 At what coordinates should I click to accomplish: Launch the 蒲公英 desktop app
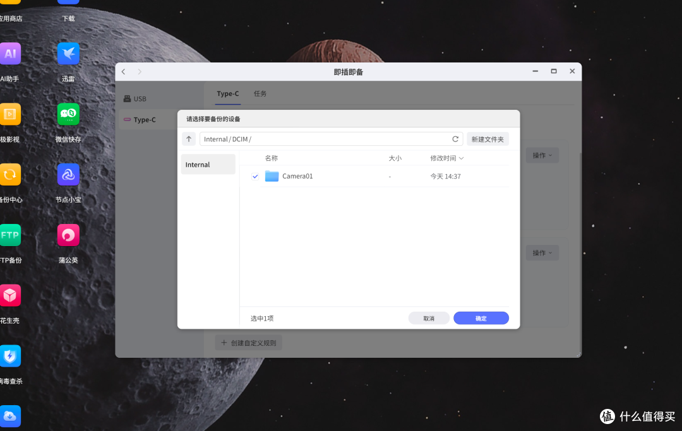(x=68, y=235)
